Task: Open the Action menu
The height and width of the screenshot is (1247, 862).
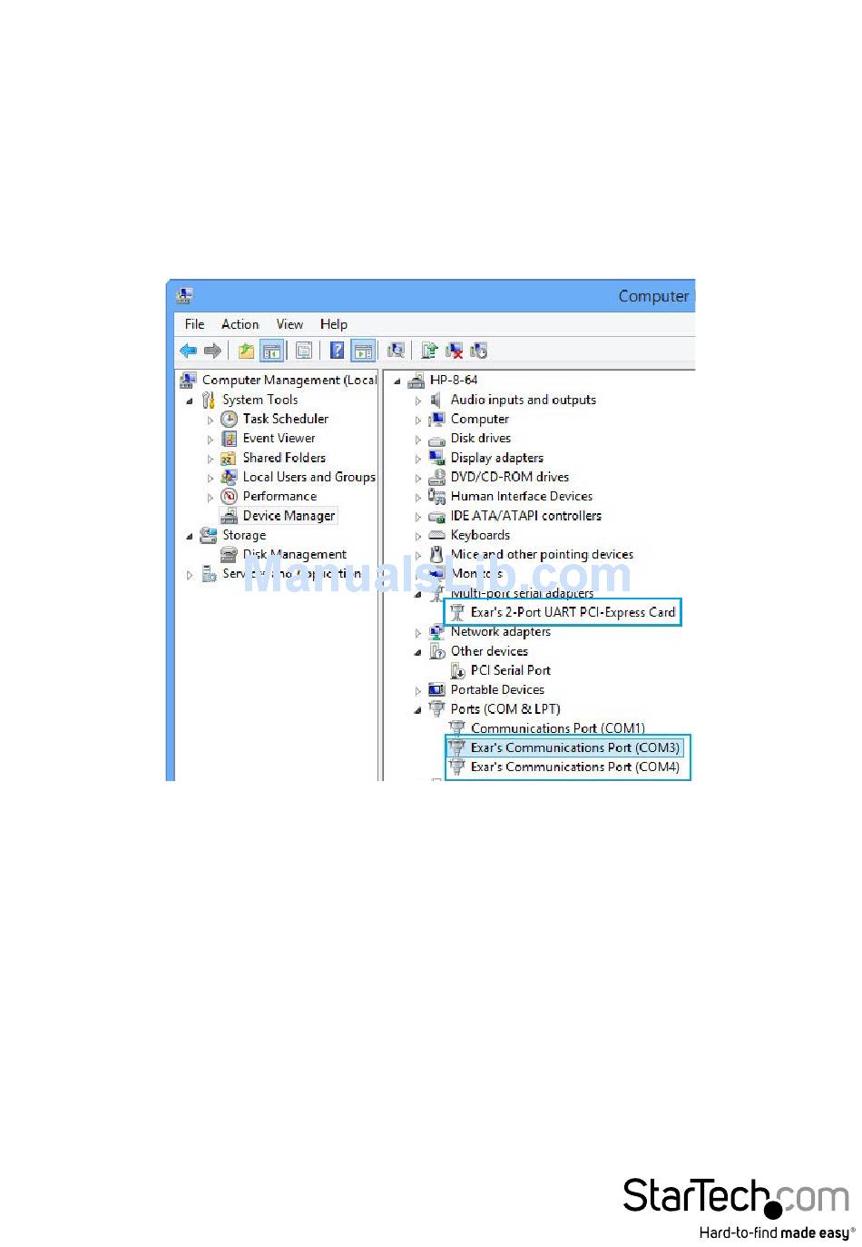Action: pos(240,324)
